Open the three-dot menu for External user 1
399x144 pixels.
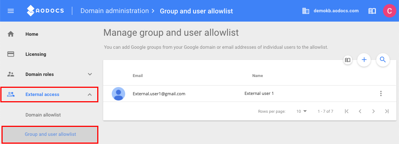click(x=381, y=94)
